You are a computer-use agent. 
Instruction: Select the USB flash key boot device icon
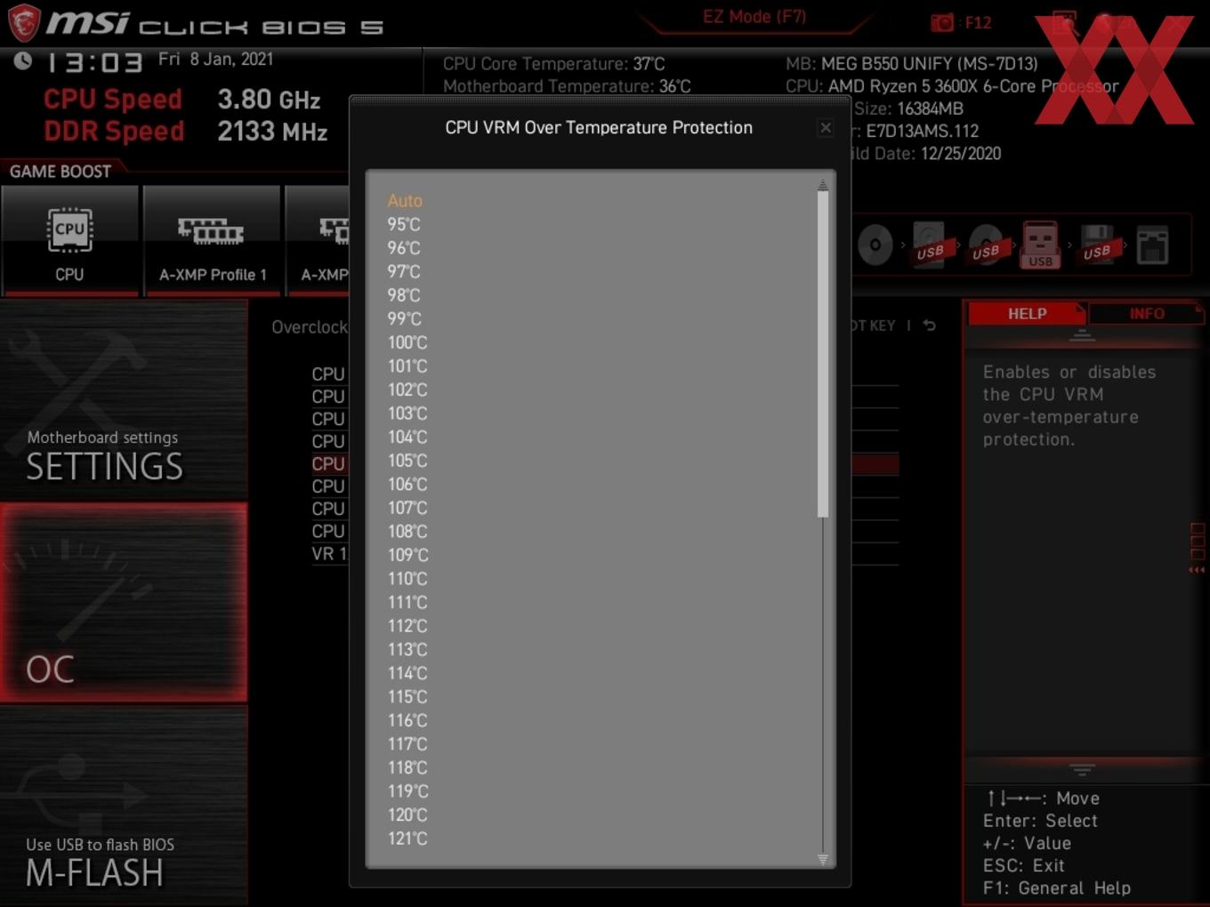1041,245
